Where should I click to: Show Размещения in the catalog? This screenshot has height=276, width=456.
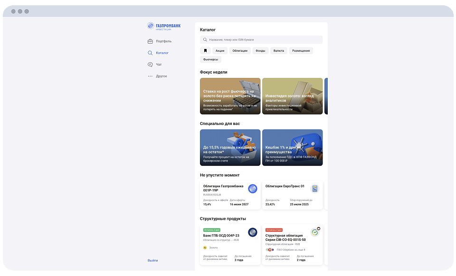pyautogui.click(x=301, y=51)
